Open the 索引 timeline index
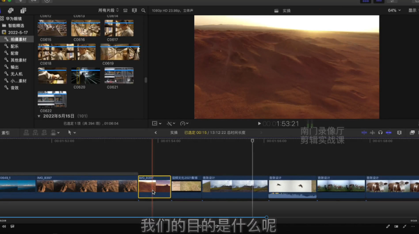This screenshot has width=419, height=234. tap(6, 132)
